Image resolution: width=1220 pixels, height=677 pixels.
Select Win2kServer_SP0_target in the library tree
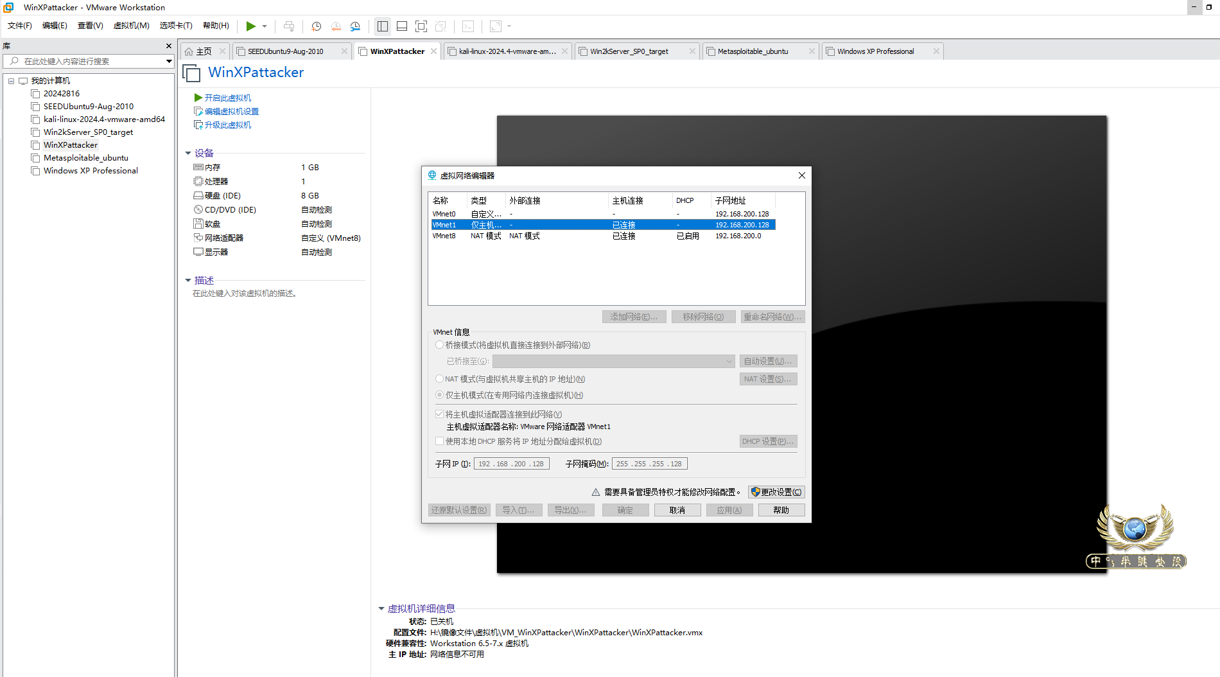[88, 132]
